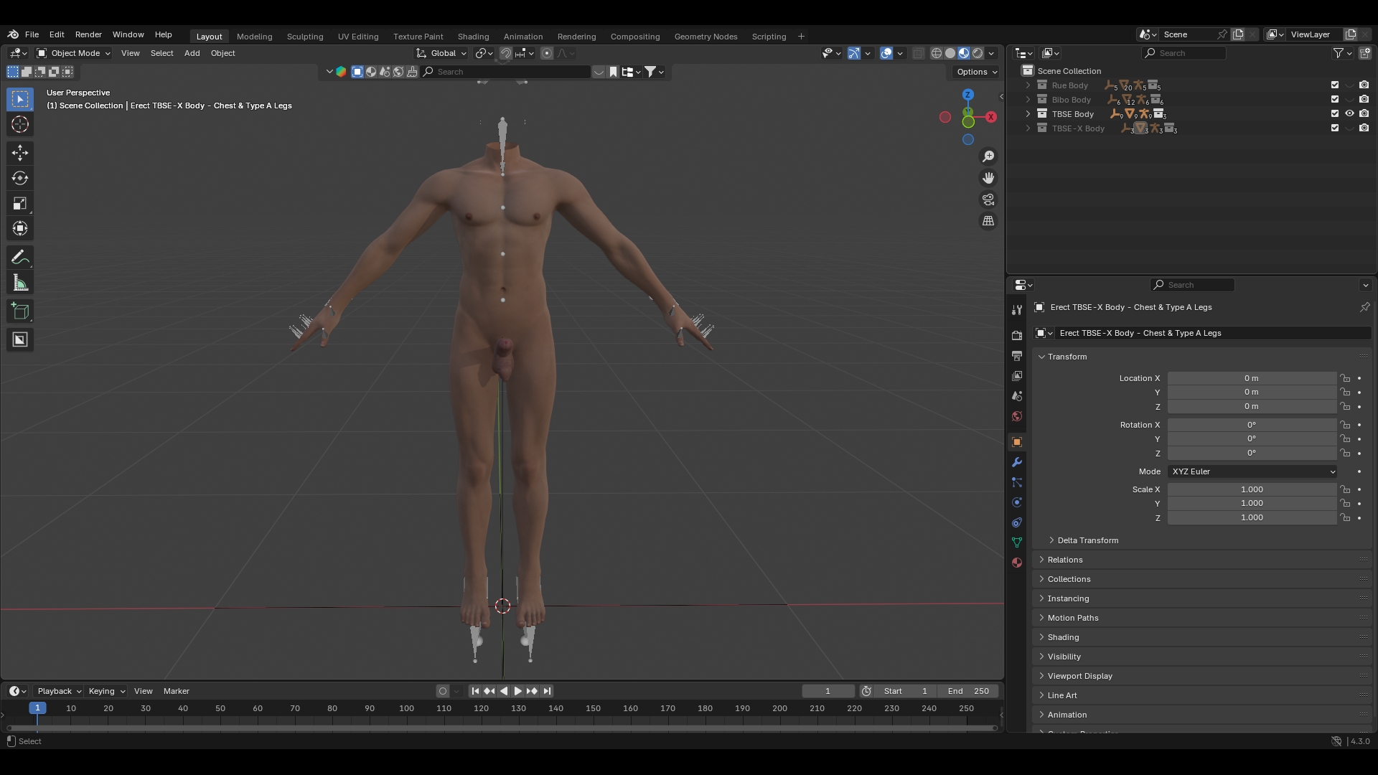Viewport: 1378px width, 775px height.
Task: Open the Modifiers wrench properties tab
Action: point(1016,462)
